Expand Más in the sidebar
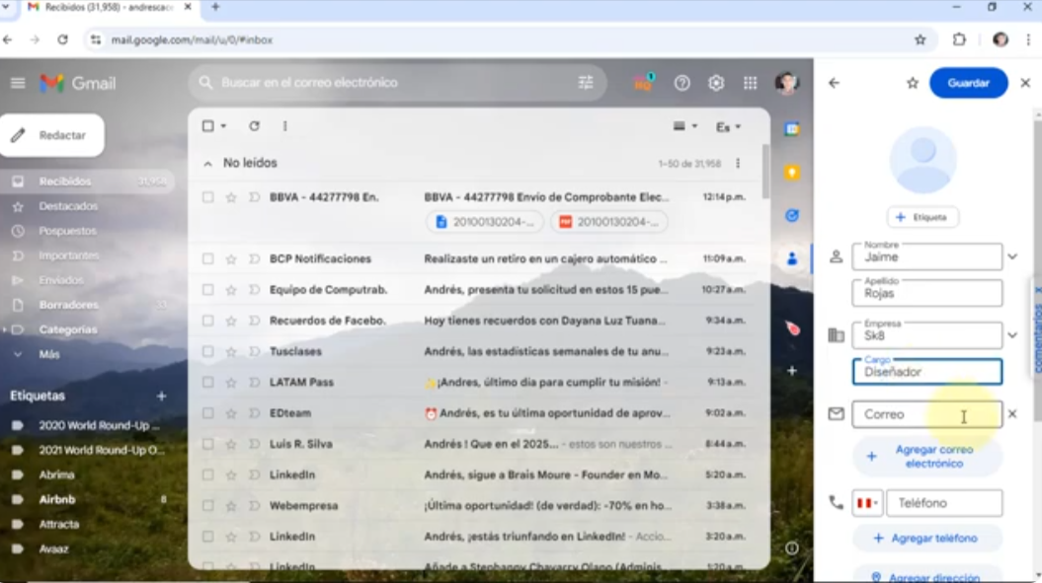 pyautogui.click(x=49, y=354)
